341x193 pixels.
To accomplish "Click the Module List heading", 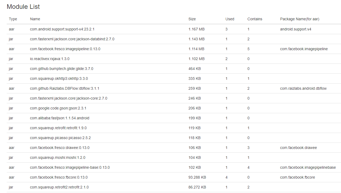I will tap(23, 7).
